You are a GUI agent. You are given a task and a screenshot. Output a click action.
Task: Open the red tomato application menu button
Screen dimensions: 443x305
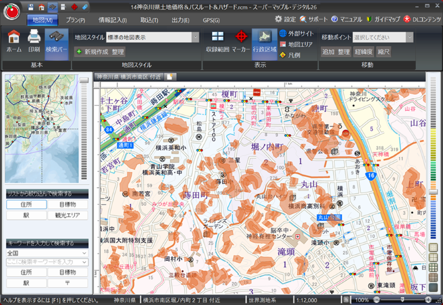pos(12,12)
